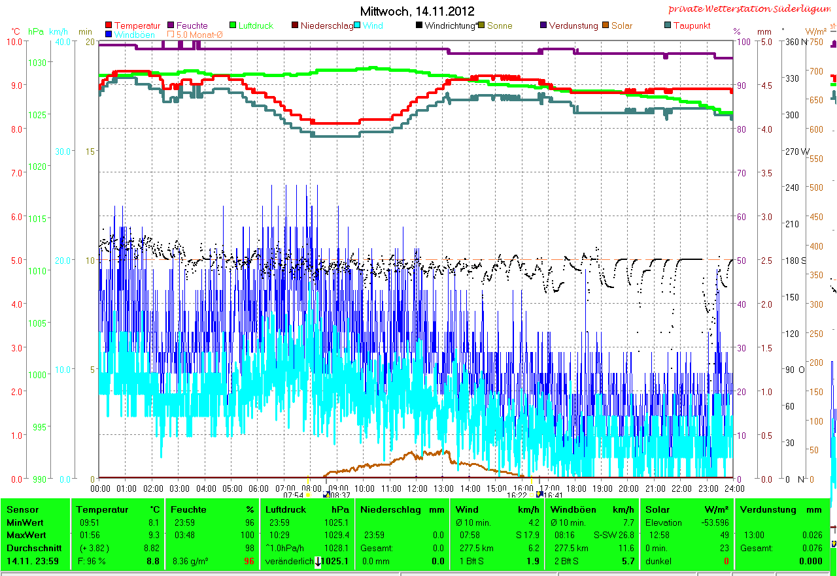
Task: Click the Mittwoch, 14.11.2012 date title
Action: 417,11
